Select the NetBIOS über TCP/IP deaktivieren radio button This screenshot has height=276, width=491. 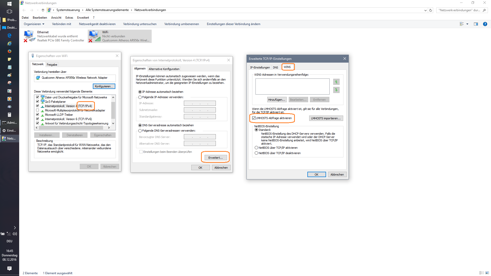pos(256,153)
